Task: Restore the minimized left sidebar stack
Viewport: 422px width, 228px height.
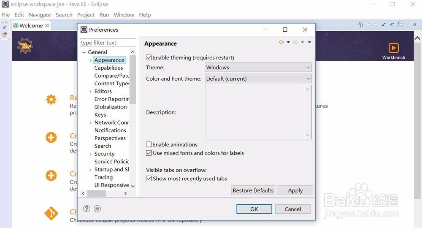Action: coord(4,27)
